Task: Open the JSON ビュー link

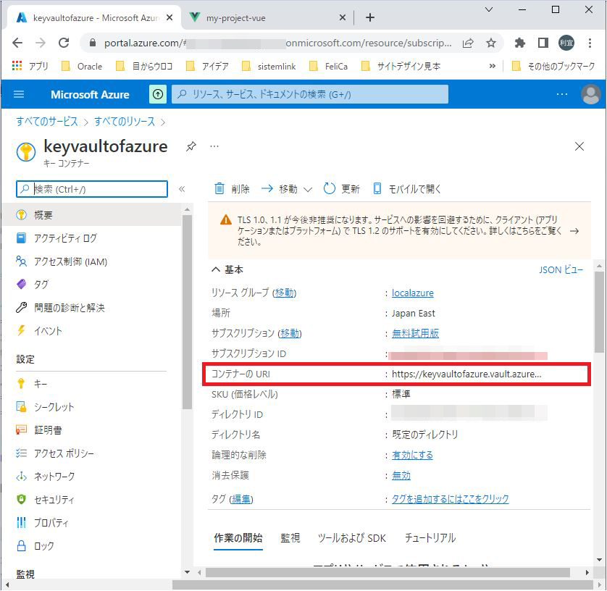Action: coord(561,269)
